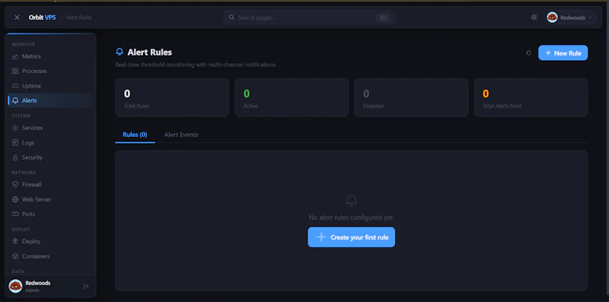Click the ⌘K shortcut badge
Screen dimensions: 609x302
(383, 17)
